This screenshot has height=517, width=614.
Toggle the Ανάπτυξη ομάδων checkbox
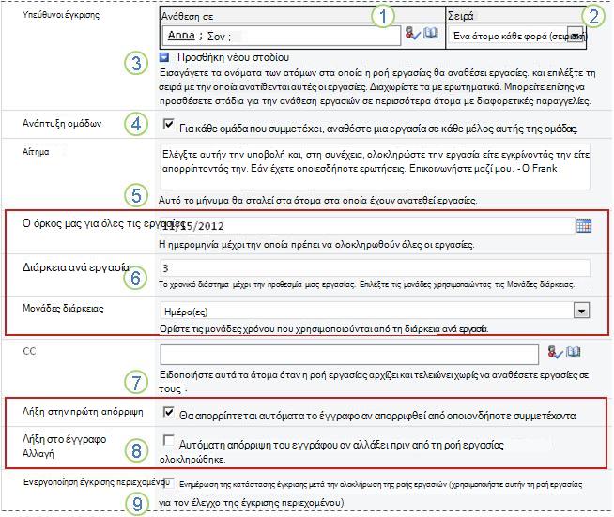(168, 125)
